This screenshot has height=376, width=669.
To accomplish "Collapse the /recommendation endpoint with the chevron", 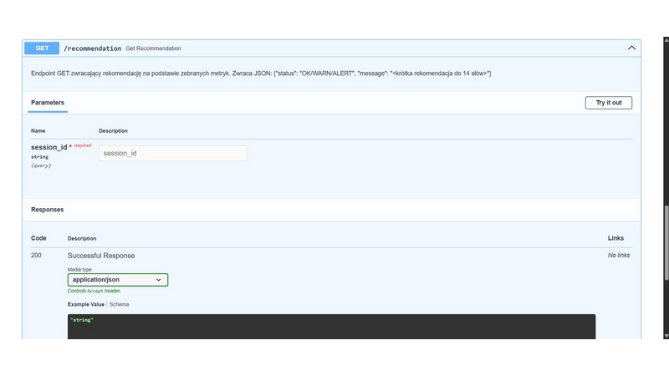I will click(x=631, y=48).
